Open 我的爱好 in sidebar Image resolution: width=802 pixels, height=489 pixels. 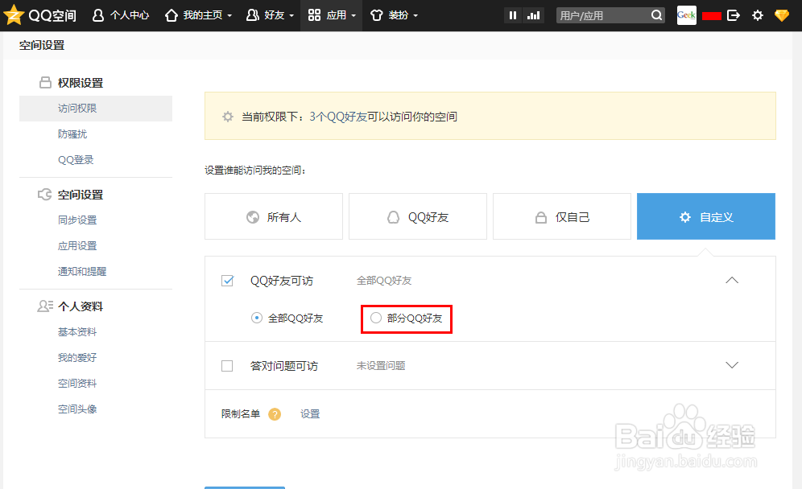click(x=77, y=358)
